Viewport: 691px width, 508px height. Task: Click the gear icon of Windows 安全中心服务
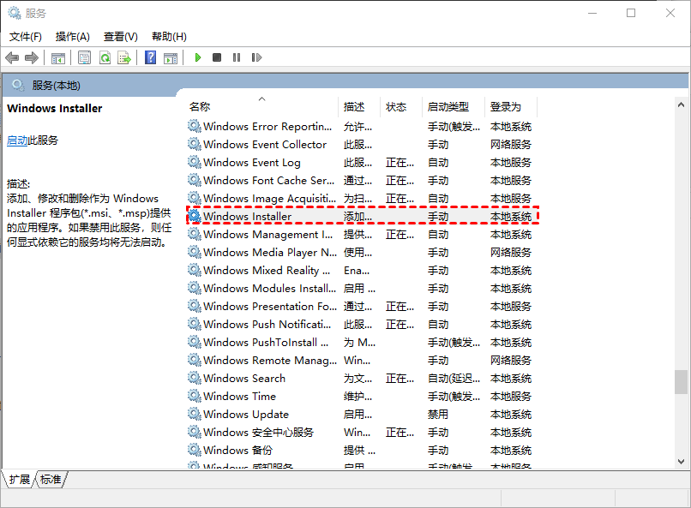[x=195, y=432]
